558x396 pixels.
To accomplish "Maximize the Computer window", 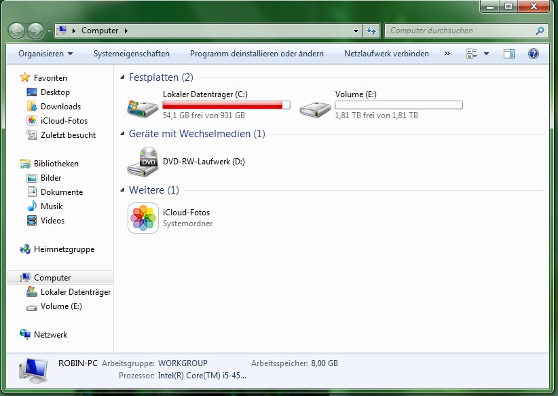I will (508, 6).
